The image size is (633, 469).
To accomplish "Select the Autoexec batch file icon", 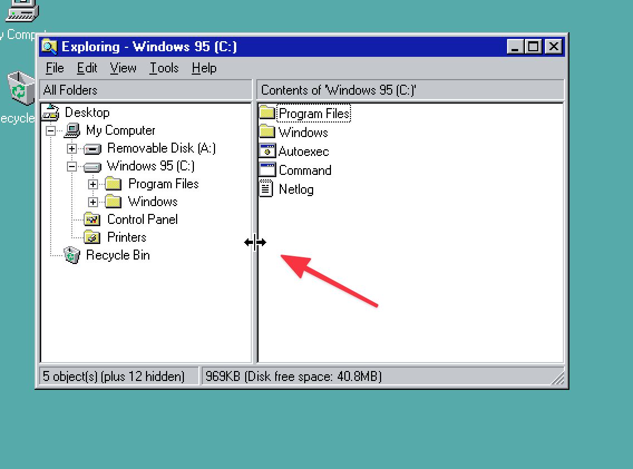I will (267, 152).
